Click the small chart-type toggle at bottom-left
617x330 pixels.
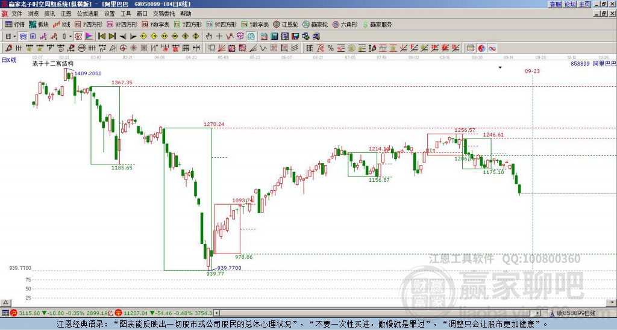pyautogui.click(x=5, y=302)
